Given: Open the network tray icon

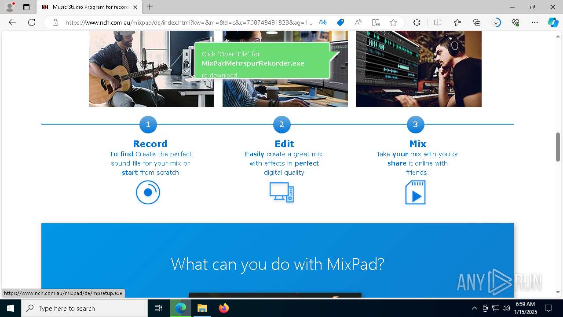Looking at the screenshot, I should point(496,308).
